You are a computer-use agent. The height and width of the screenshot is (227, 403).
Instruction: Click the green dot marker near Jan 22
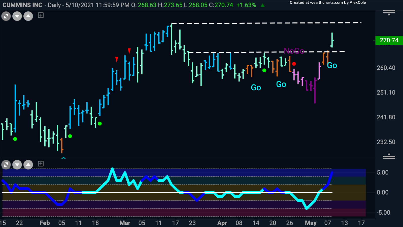15,139
